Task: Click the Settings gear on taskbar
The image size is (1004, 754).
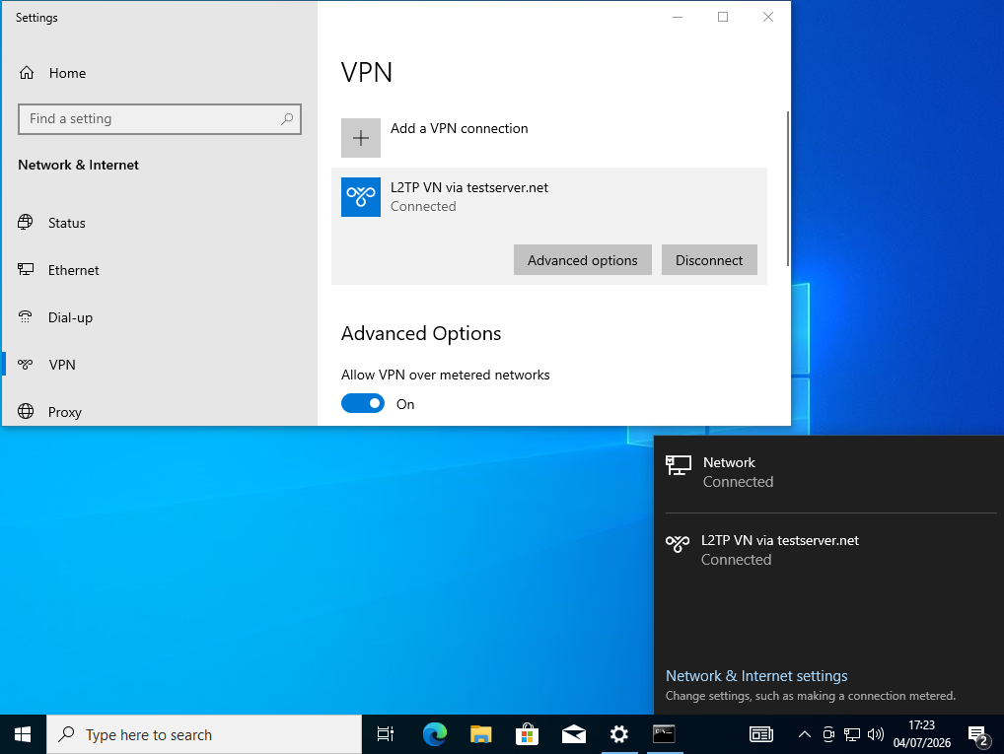Action: pyautogui.click(x=619, y=734)
